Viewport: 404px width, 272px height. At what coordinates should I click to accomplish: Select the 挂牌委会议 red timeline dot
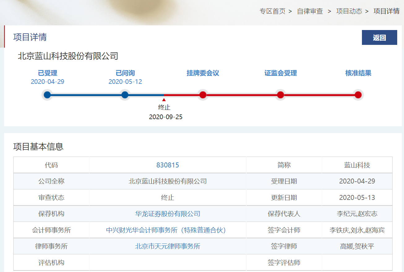pos(203,95)
